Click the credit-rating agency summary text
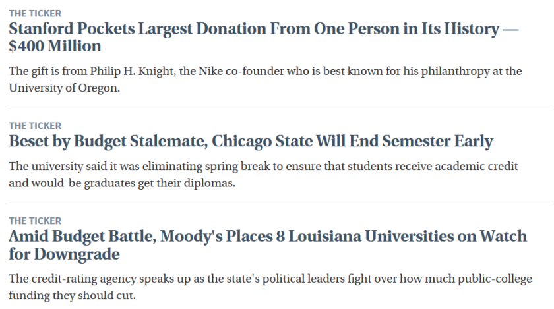The width and height of the screenshot is (554, 309). [x=270, y=287]
